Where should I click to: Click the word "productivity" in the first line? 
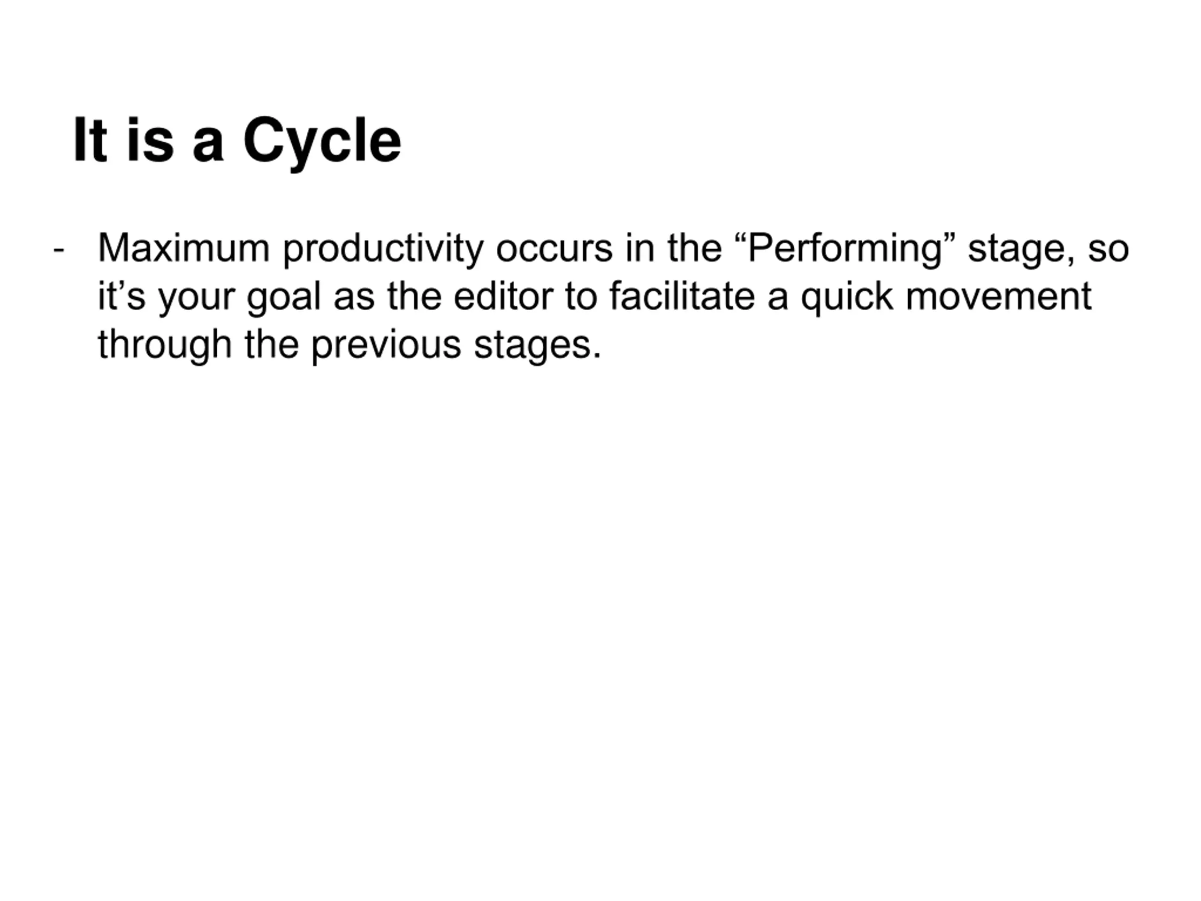point(383,250)
